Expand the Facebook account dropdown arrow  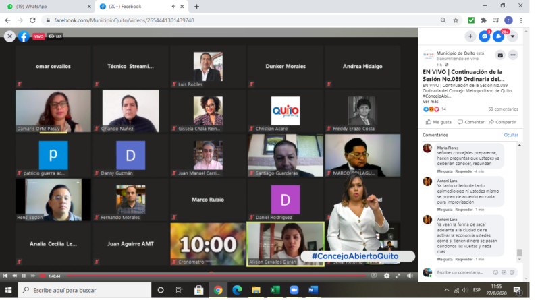point(512,36)
